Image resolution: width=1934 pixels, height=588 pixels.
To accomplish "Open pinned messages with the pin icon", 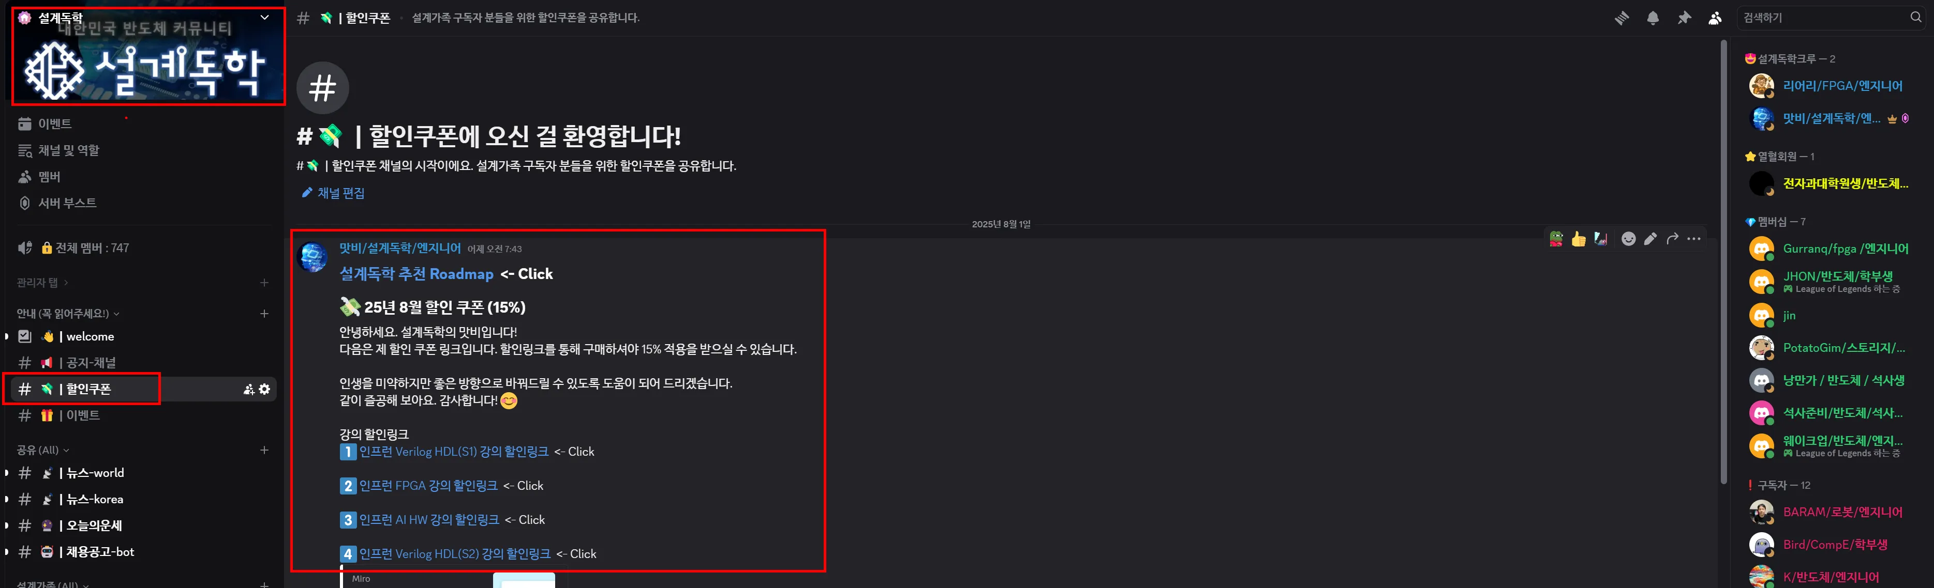I will pos(1684,18).
